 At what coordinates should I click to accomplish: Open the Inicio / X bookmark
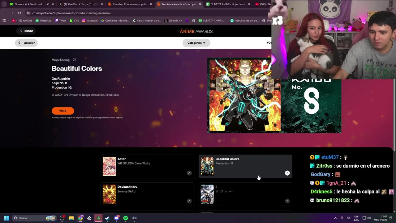(173, 21)
